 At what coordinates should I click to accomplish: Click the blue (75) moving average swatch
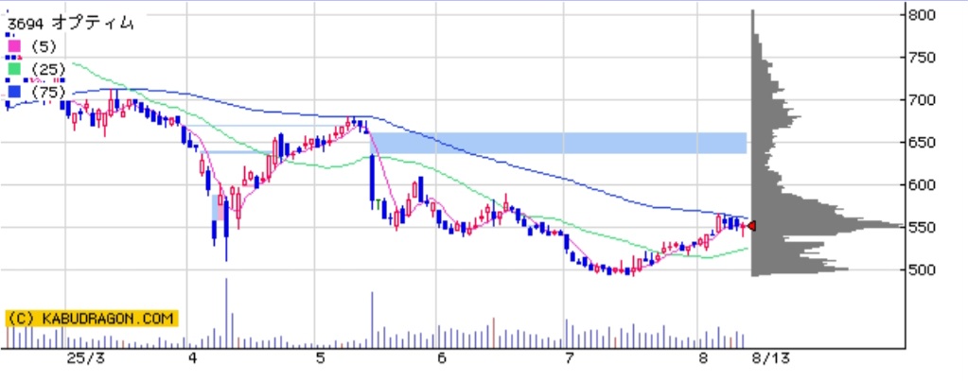point(14,93)
